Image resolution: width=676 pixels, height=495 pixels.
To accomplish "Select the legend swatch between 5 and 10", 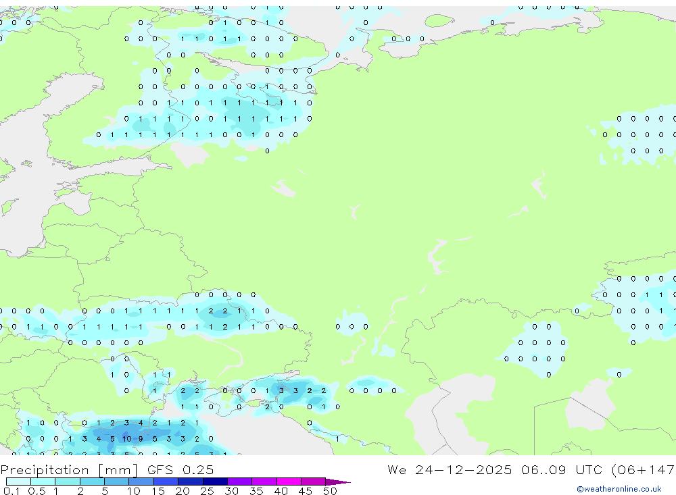I will pyautogui.click(x=116, y=481).
